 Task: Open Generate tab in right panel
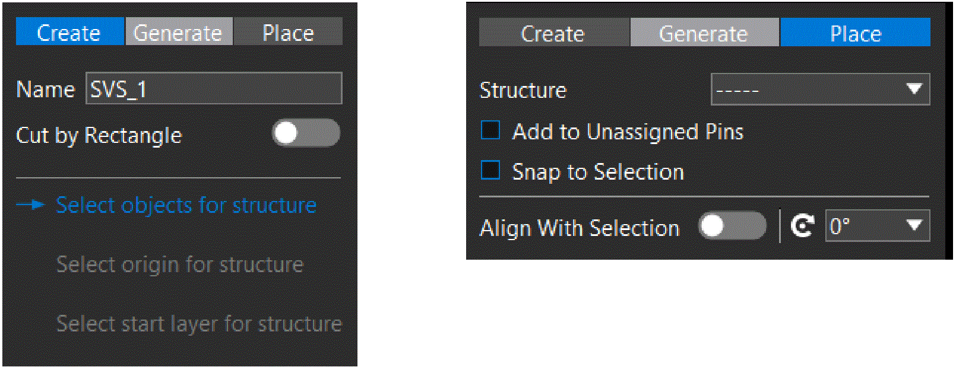pyautogui.click(x=704, y=33)
